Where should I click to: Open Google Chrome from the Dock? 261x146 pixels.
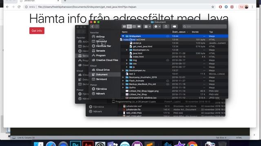[192, 144]
